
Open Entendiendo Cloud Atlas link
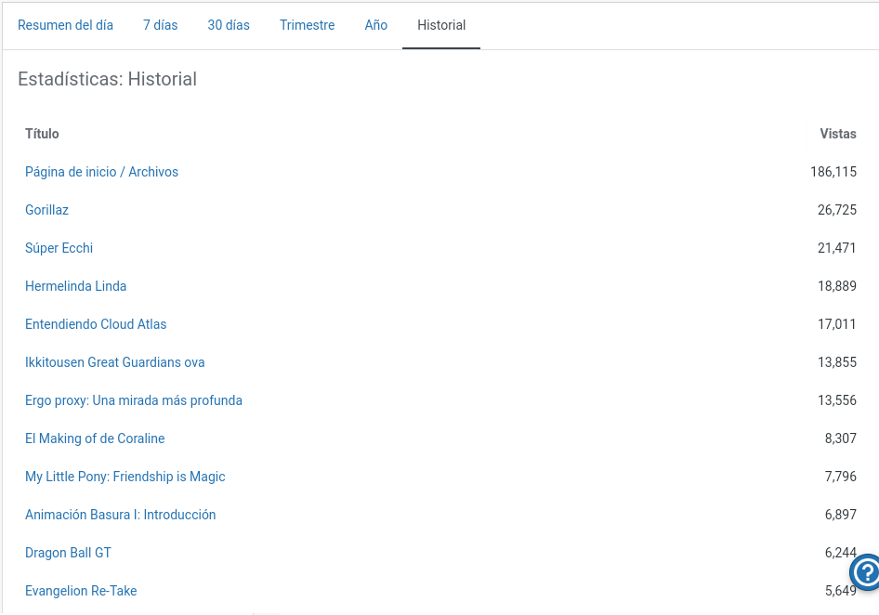coord(96,324)
